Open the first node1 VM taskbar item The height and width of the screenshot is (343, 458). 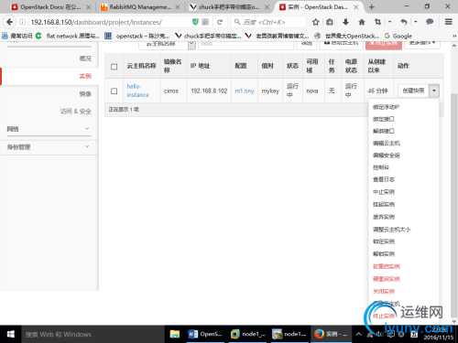pos(247,334)
